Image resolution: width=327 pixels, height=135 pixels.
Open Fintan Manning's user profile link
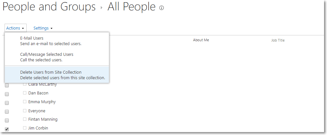(x=43, y=119)
